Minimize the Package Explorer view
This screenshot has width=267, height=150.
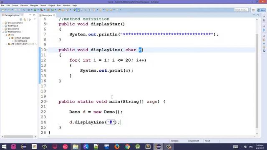pos(30,15)
